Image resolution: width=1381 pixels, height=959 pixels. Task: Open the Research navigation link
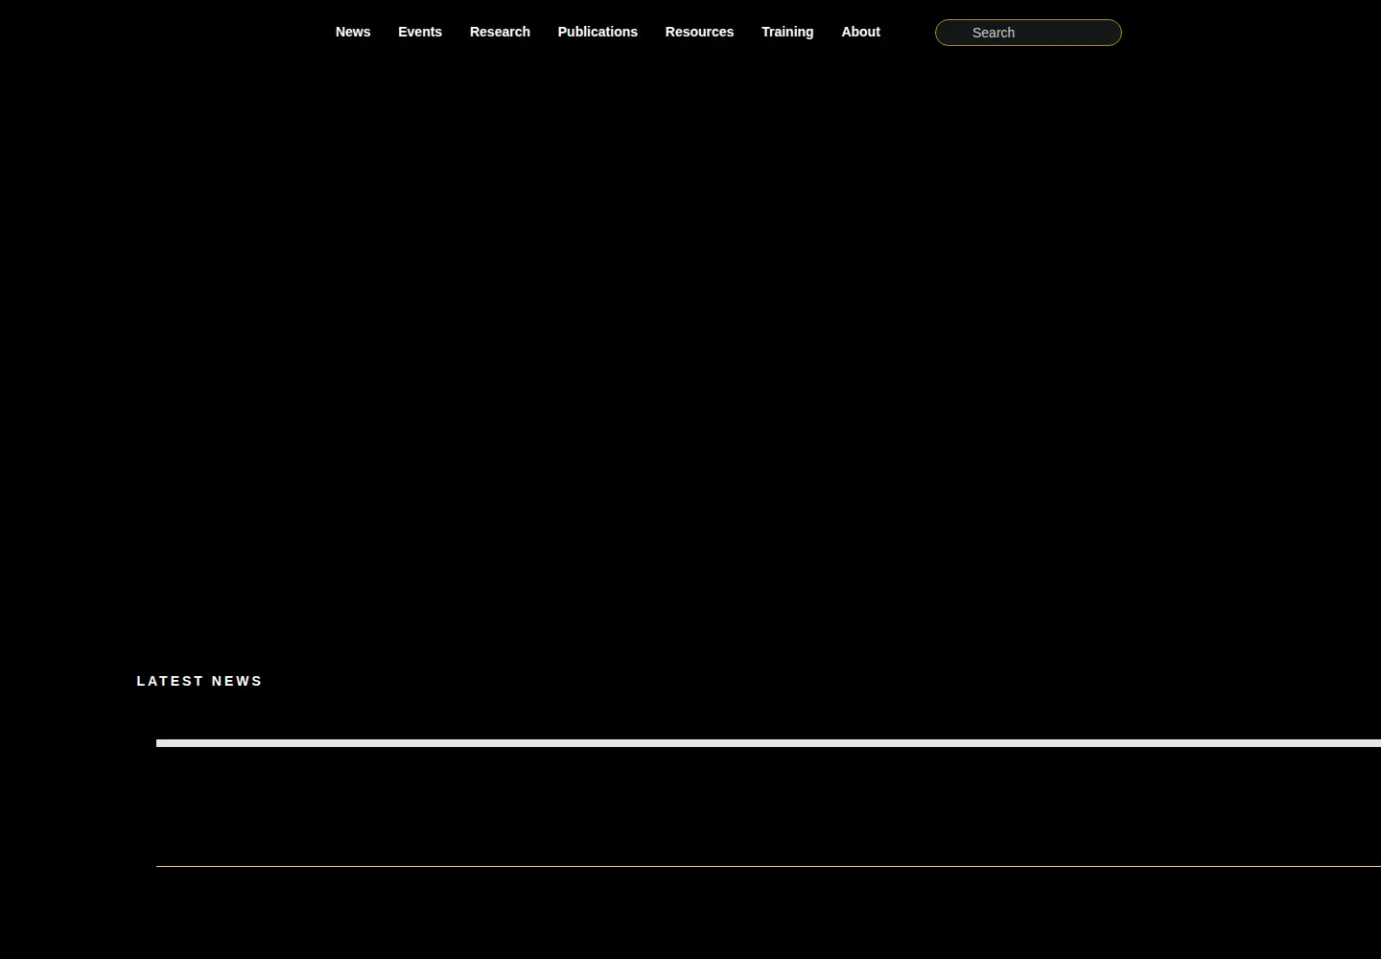point(500,32)
